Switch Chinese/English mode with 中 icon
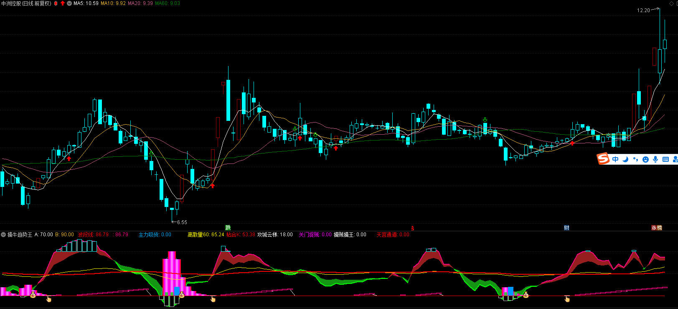 (615, 159)
